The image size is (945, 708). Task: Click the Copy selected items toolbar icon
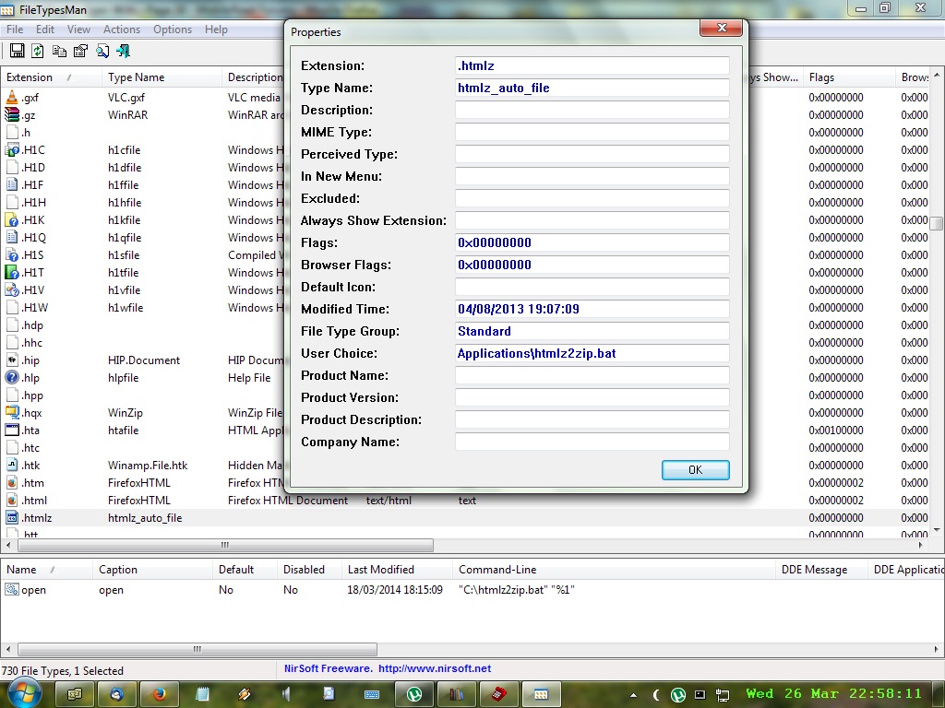(59, 52)
